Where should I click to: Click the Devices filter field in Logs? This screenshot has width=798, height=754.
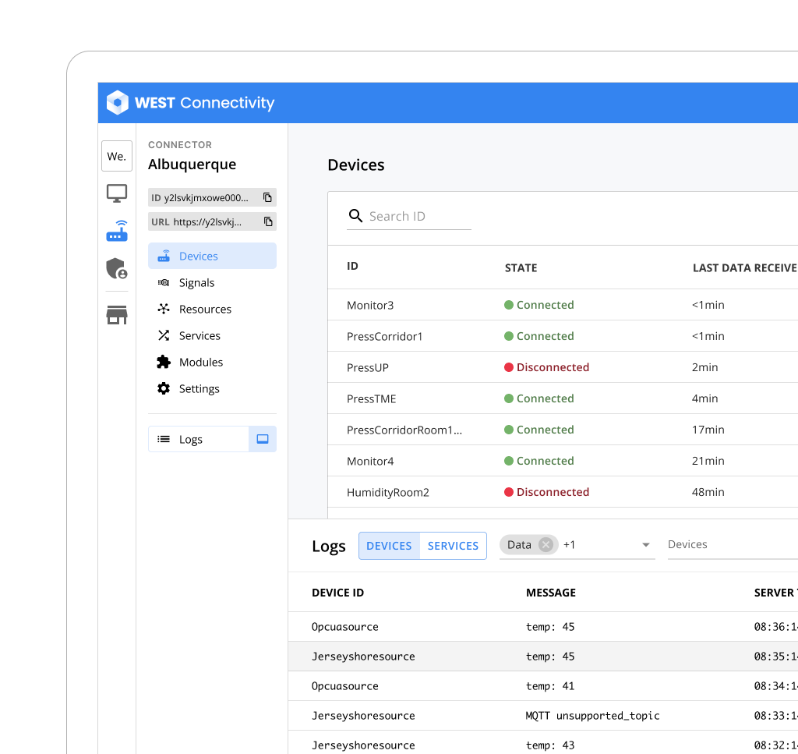[x=733, y=545]
